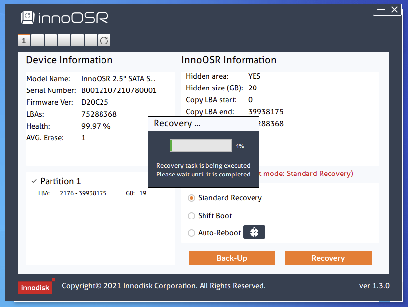Image resolution: width=408 pixels, height=307 pixels.
Task: Click the innoOSR logo icon
Action: point(29,18)
